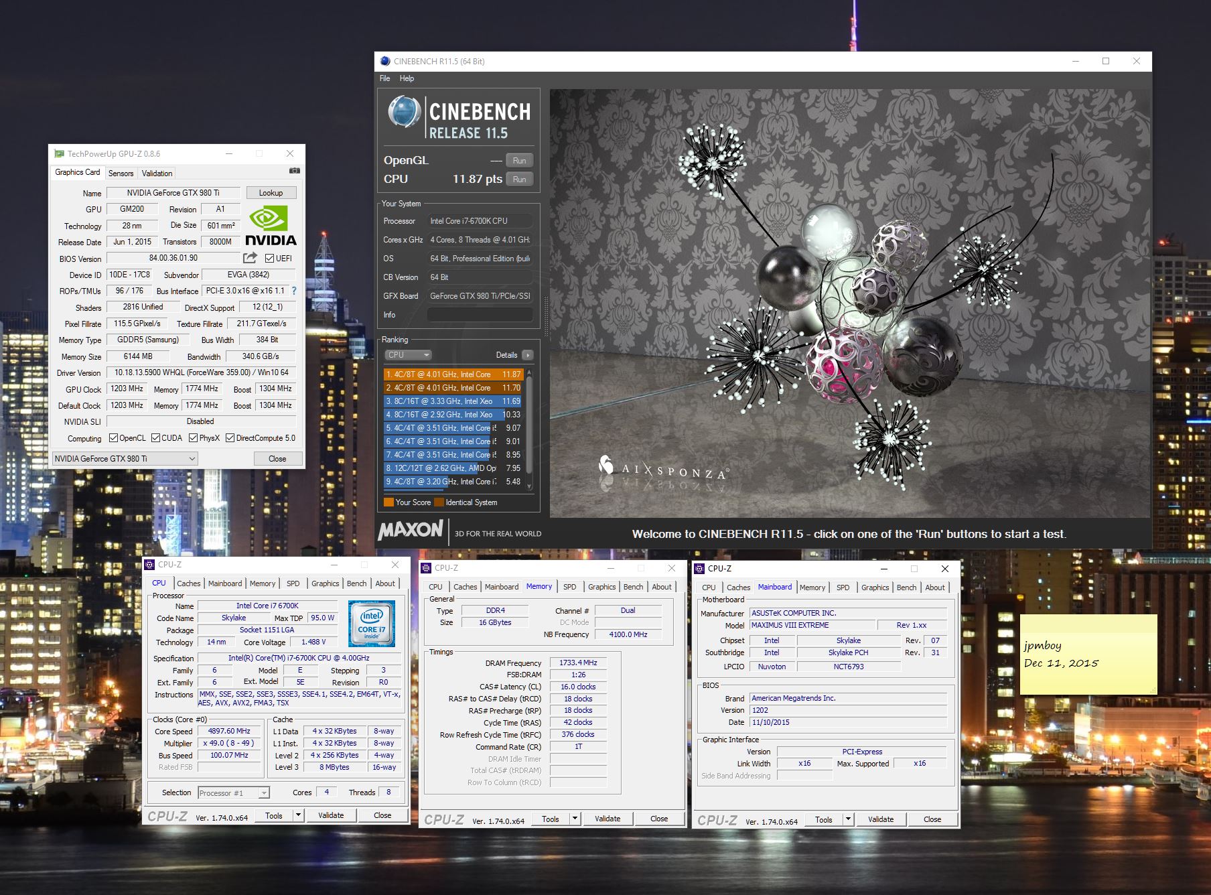Screen dimensions: 1211x895
Task: Select ranking row 1 scoring 11.87
Action: pos(453,374)
